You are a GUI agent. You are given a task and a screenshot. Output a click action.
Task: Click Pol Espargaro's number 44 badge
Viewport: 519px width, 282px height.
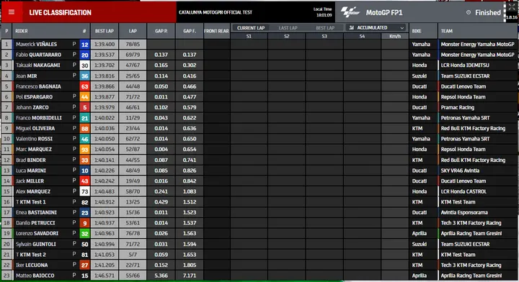(x=85, y=97)
